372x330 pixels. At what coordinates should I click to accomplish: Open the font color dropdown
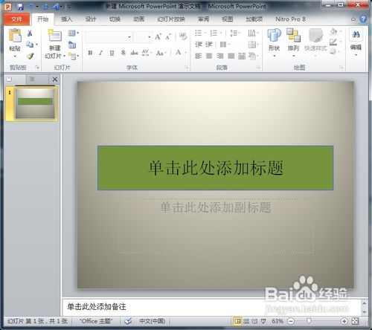pyautogui.click(x=181, y=53)
